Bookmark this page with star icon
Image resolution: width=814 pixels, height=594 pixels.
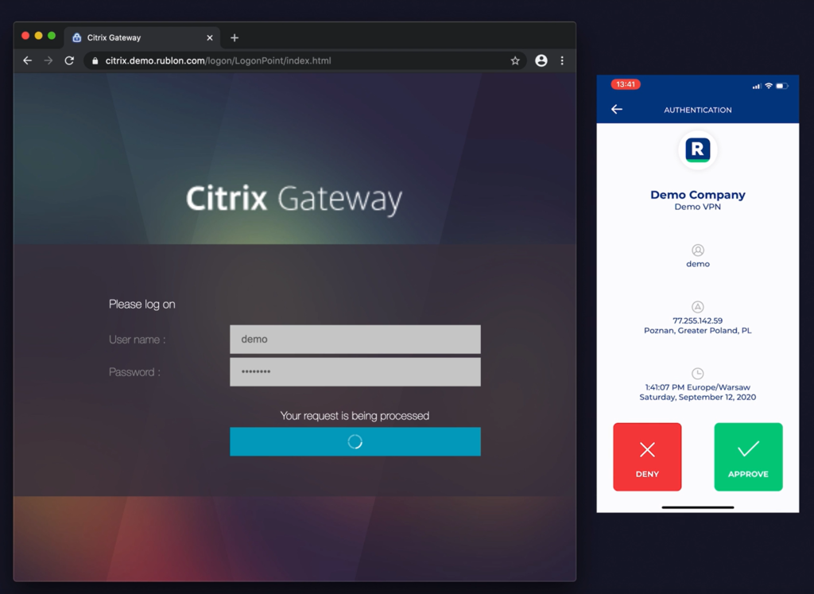[515, 60]
